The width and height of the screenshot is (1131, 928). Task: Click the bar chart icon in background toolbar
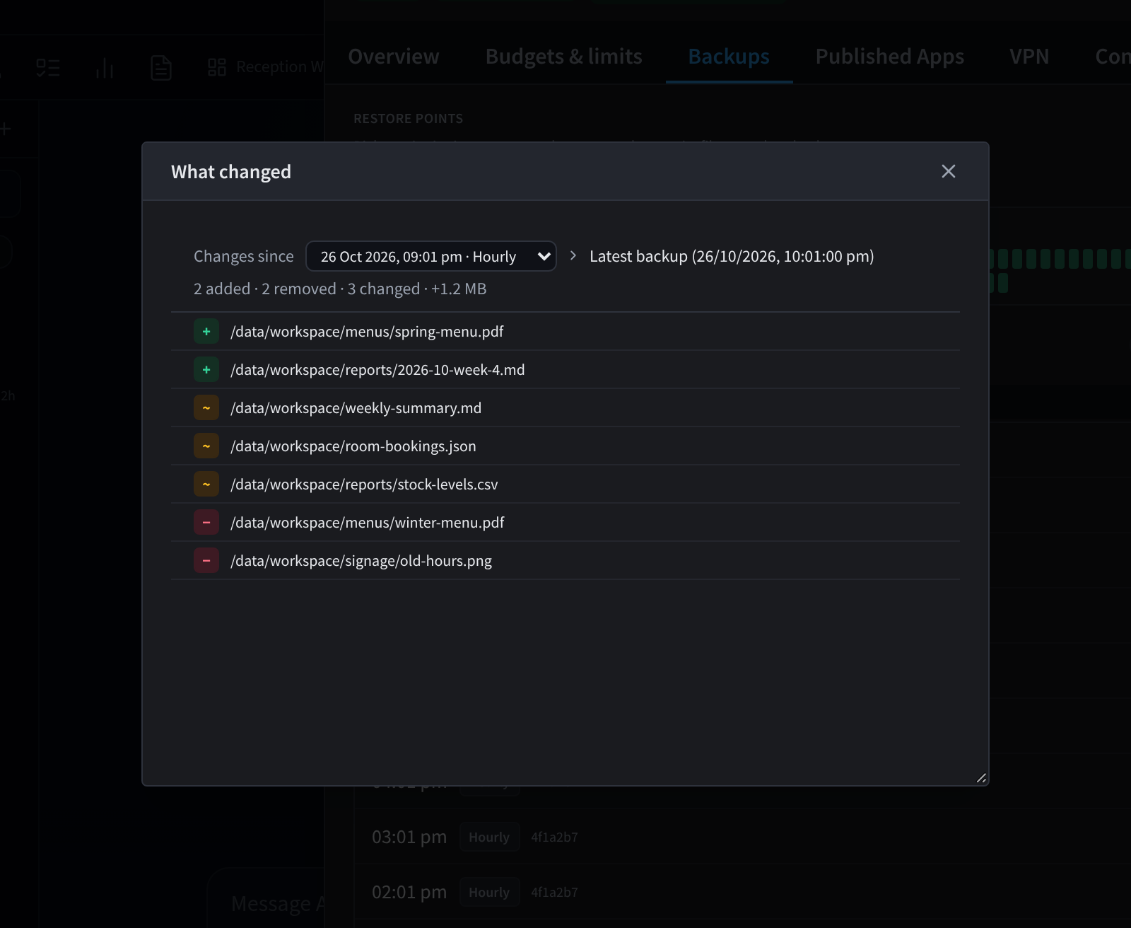click(x=105, y=68)
